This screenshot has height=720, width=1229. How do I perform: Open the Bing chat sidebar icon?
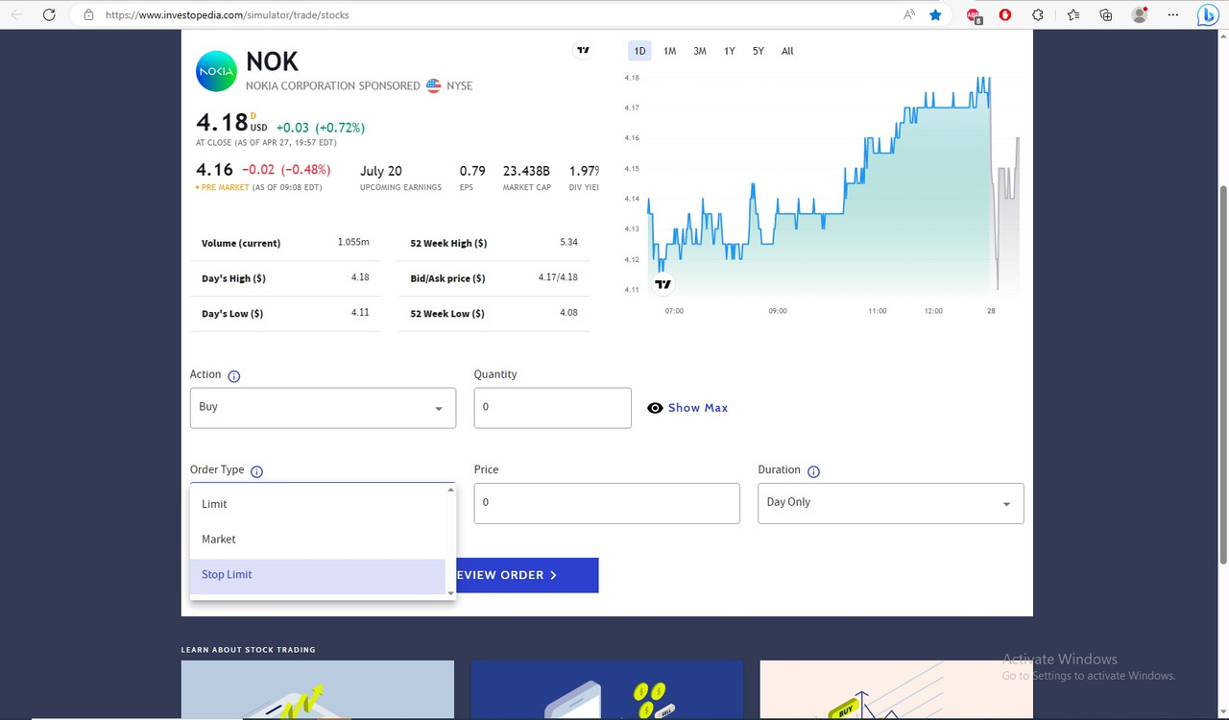click(x=1209, y=14)
